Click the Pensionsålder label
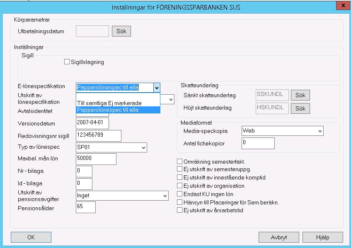Screen dimensions: 351x248 click(x=36, y=208)
